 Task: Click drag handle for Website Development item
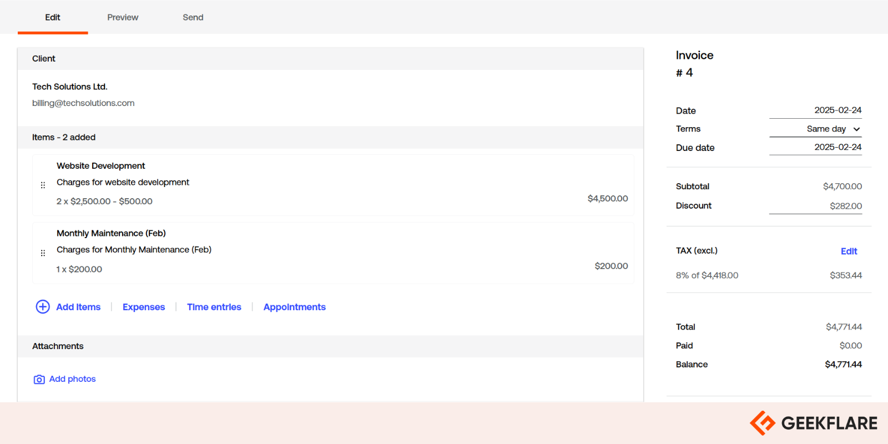coord(43,185)
